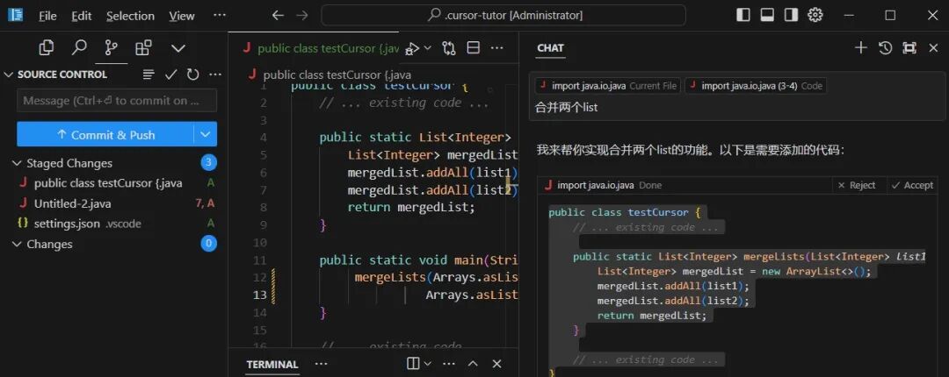Click line 13 in editor gutter
Viewport: 949px width, 377px height.
(259, 295)
